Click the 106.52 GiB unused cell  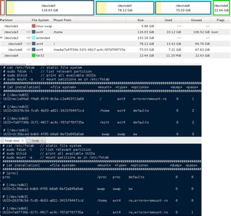tap(201, 32)
